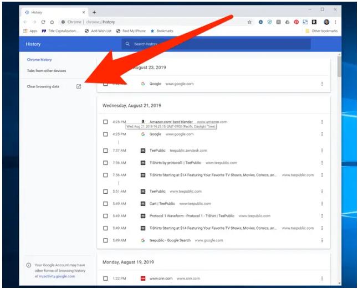Open the Bookmarks star bookmark

[x=162, y=31]
